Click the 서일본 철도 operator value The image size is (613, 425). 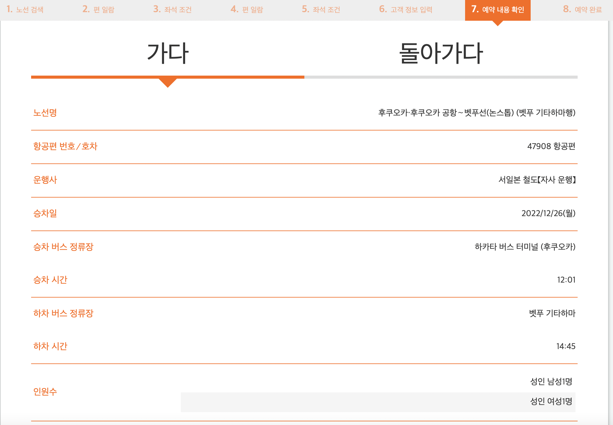coord(537,180)
